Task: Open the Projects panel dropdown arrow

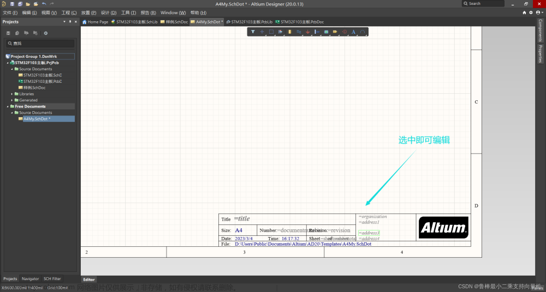Action: [x=64, y=22]
